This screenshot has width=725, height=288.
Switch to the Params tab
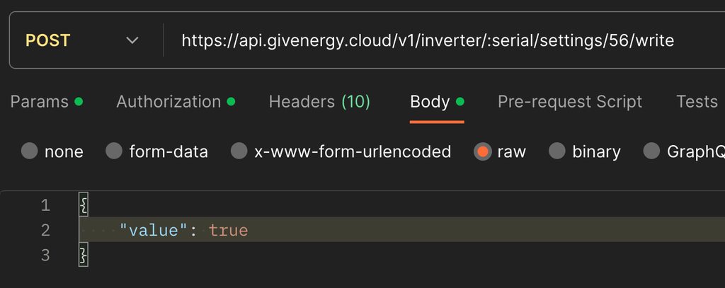click(x=40, y=102)
